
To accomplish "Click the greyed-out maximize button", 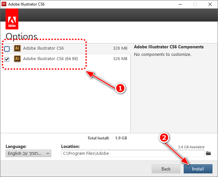I will click(195, 4).
